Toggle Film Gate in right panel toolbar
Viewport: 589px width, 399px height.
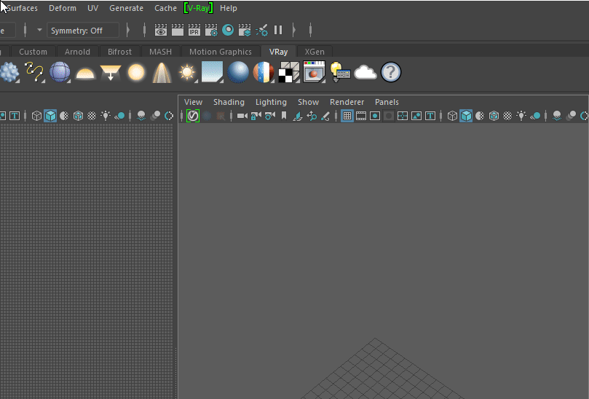361,116
